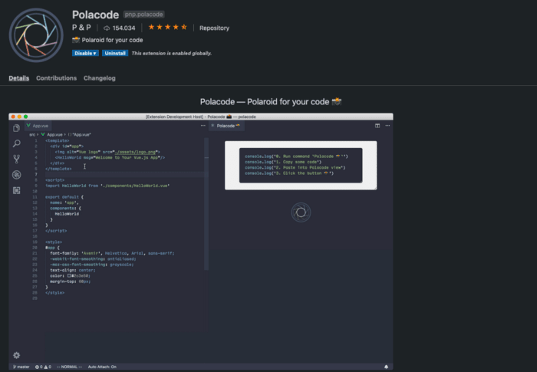Click the '-- NORMAL --' Vim mode indicator
Screen dimensions: 537x372
[x=69, y=367]
